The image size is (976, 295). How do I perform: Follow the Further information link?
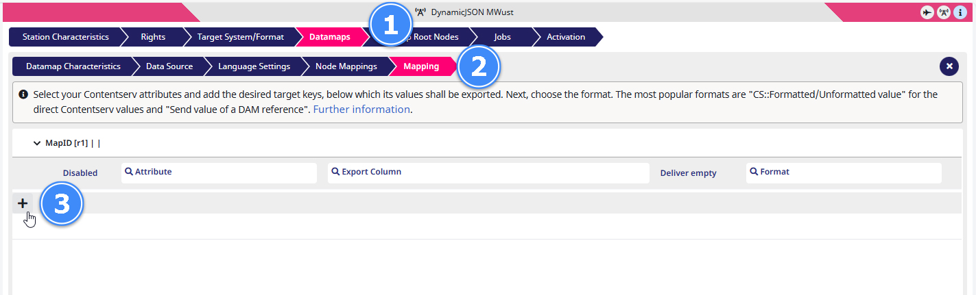(x=361, y=109)
